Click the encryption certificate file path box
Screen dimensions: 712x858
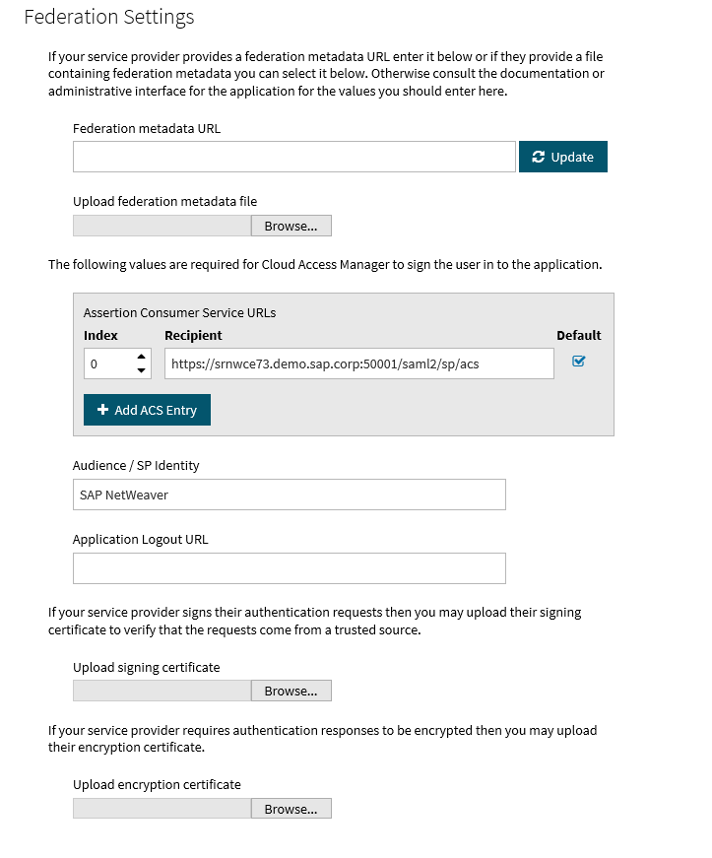click(162, 809)
